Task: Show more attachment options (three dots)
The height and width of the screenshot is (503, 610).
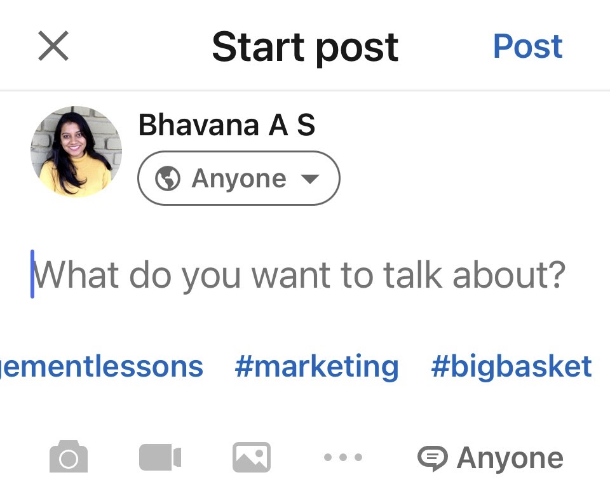Action: [x=343, y=457]
